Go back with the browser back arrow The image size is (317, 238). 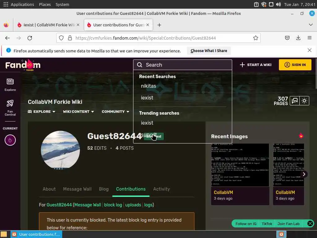7,38
